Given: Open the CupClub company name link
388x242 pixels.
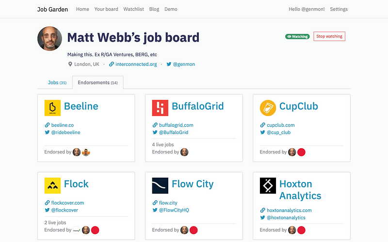Looking at the screenshot, I should coord(299,106).
